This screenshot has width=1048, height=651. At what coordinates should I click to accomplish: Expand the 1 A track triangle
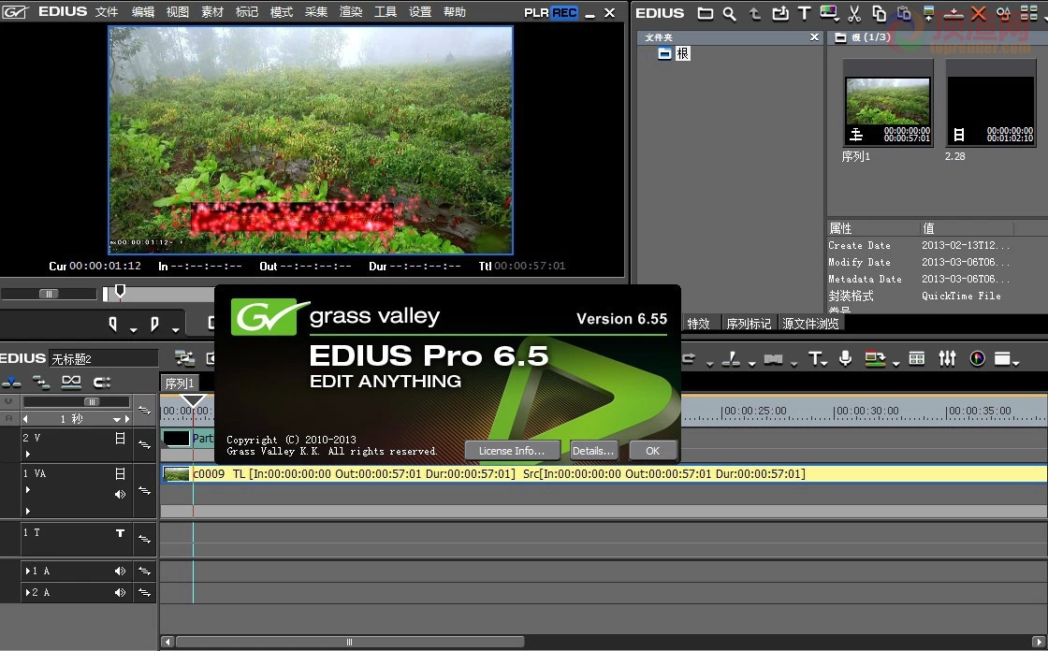pyautogui.click(x=27, y=571)
